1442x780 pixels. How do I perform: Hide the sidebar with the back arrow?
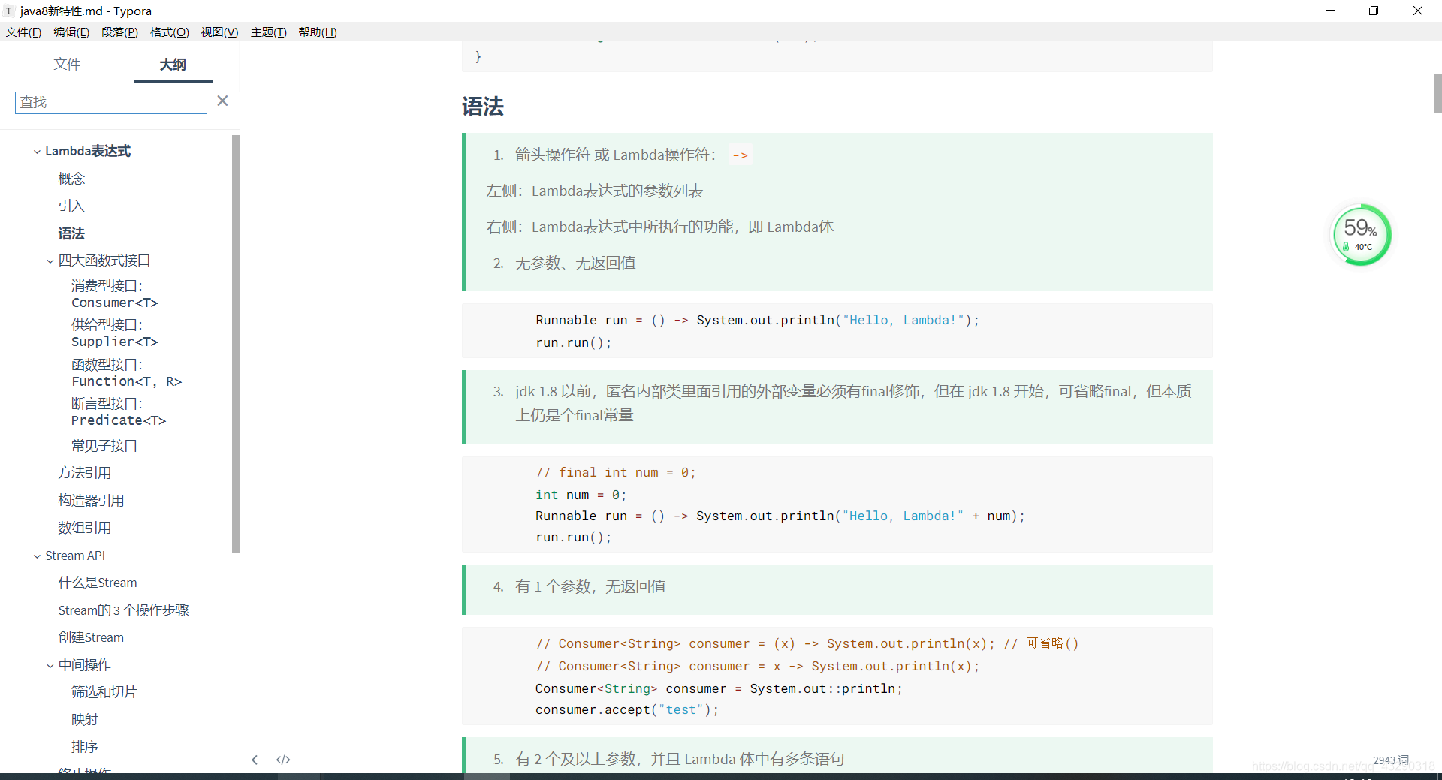pyautogui.click(x=255, y=760)
